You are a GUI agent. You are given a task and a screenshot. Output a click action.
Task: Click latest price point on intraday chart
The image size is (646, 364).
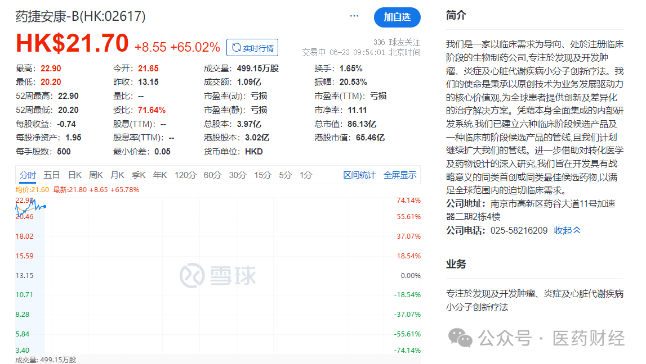pyautogui.click(x=44, y=206)
